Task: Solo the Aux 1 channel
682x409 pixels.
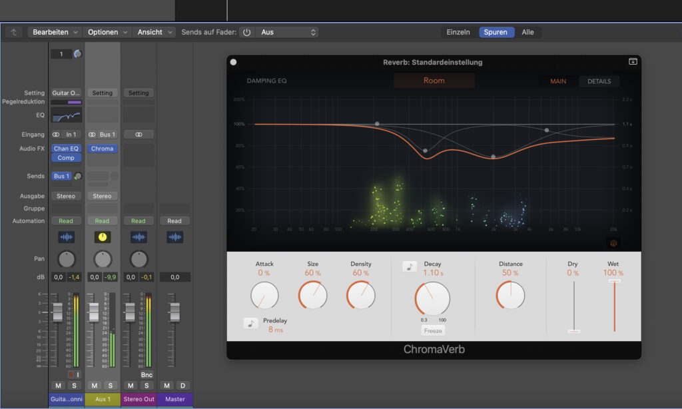Action: (x=110, y=386)
